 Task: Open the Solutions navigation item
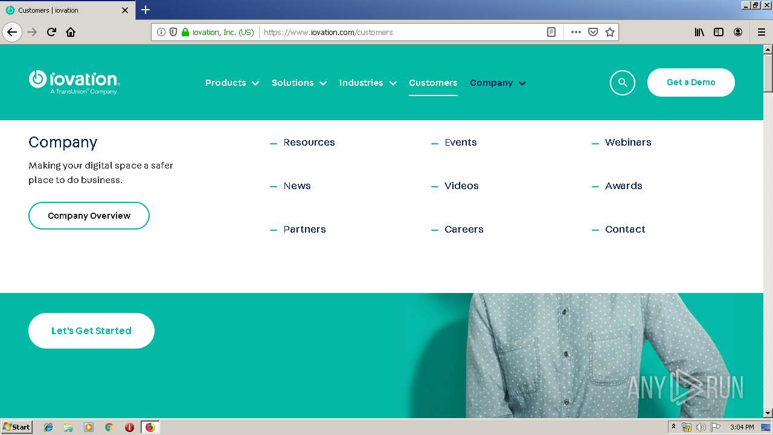(292, 83)
